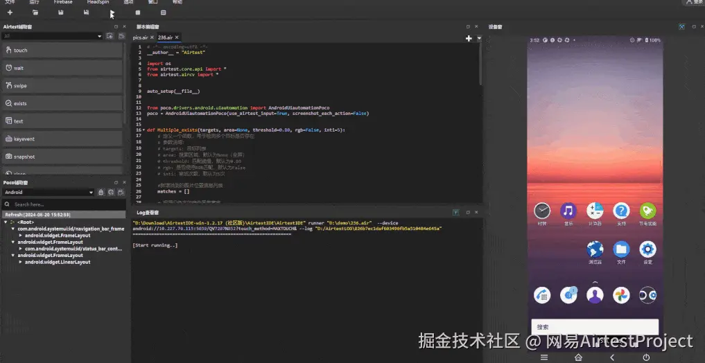The image size is (705, 363).
Task: Open the Phone dialer app in the dock
Action: click(542, 295)
